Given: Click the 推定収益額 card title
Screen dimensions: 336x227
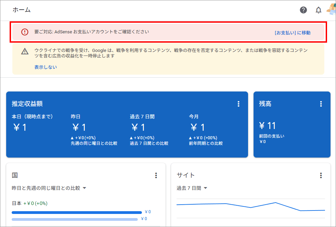Looking at the screenshot, I should click(x=27, y=104).
